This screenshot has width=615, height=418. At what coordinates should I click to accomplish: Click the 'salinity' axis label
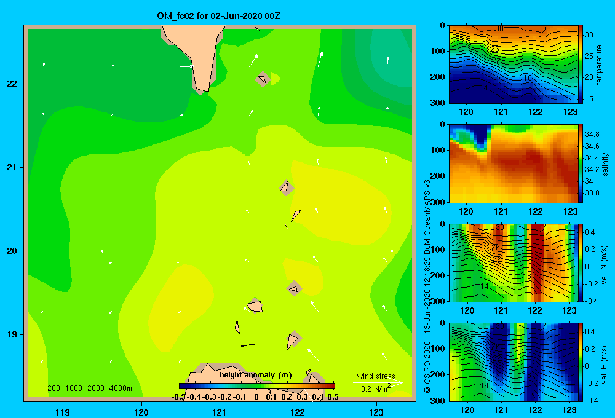[x=605, y=164]
